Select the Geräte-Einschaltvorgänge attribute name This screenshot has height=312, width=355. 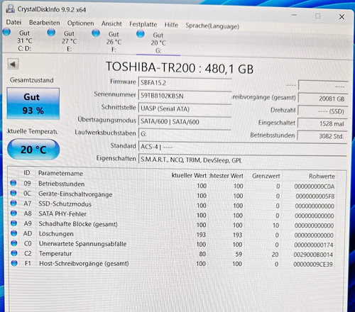tap(75, 194)
